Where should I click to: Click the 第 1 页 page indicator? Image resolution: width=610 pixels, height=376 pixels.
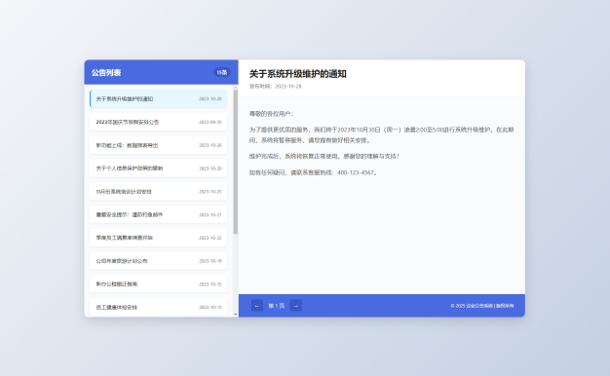point(276,306)
